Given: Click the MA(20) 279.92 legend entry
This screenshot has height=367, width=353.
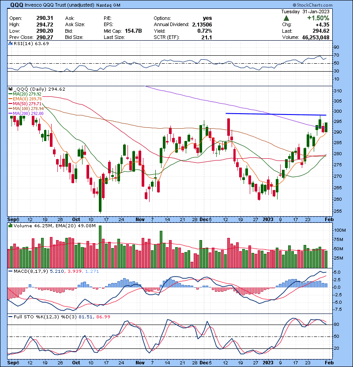Looking at the screenshot, I should [x=27, y=94].
